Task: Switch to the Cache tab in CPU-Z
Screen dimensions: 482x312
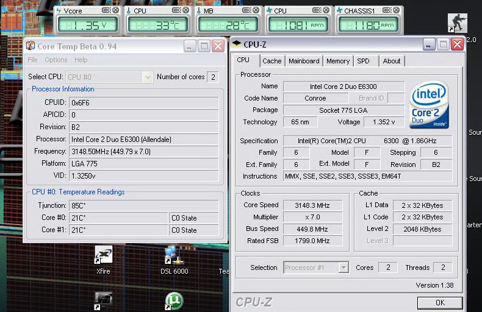Action: point(272,61)
